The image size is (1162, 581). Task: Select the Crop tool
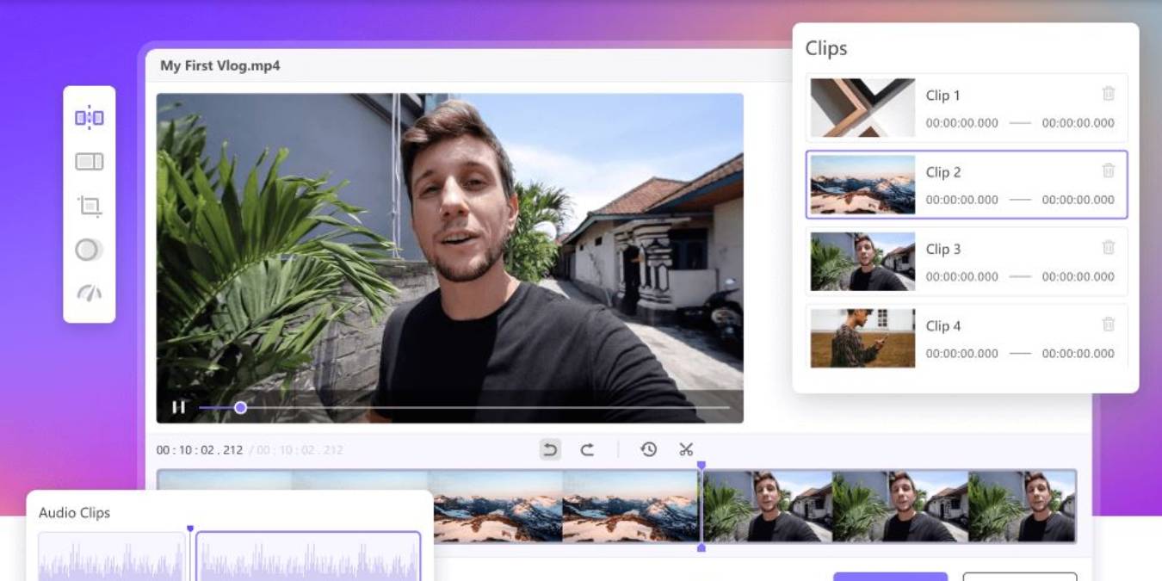(90, 206)
